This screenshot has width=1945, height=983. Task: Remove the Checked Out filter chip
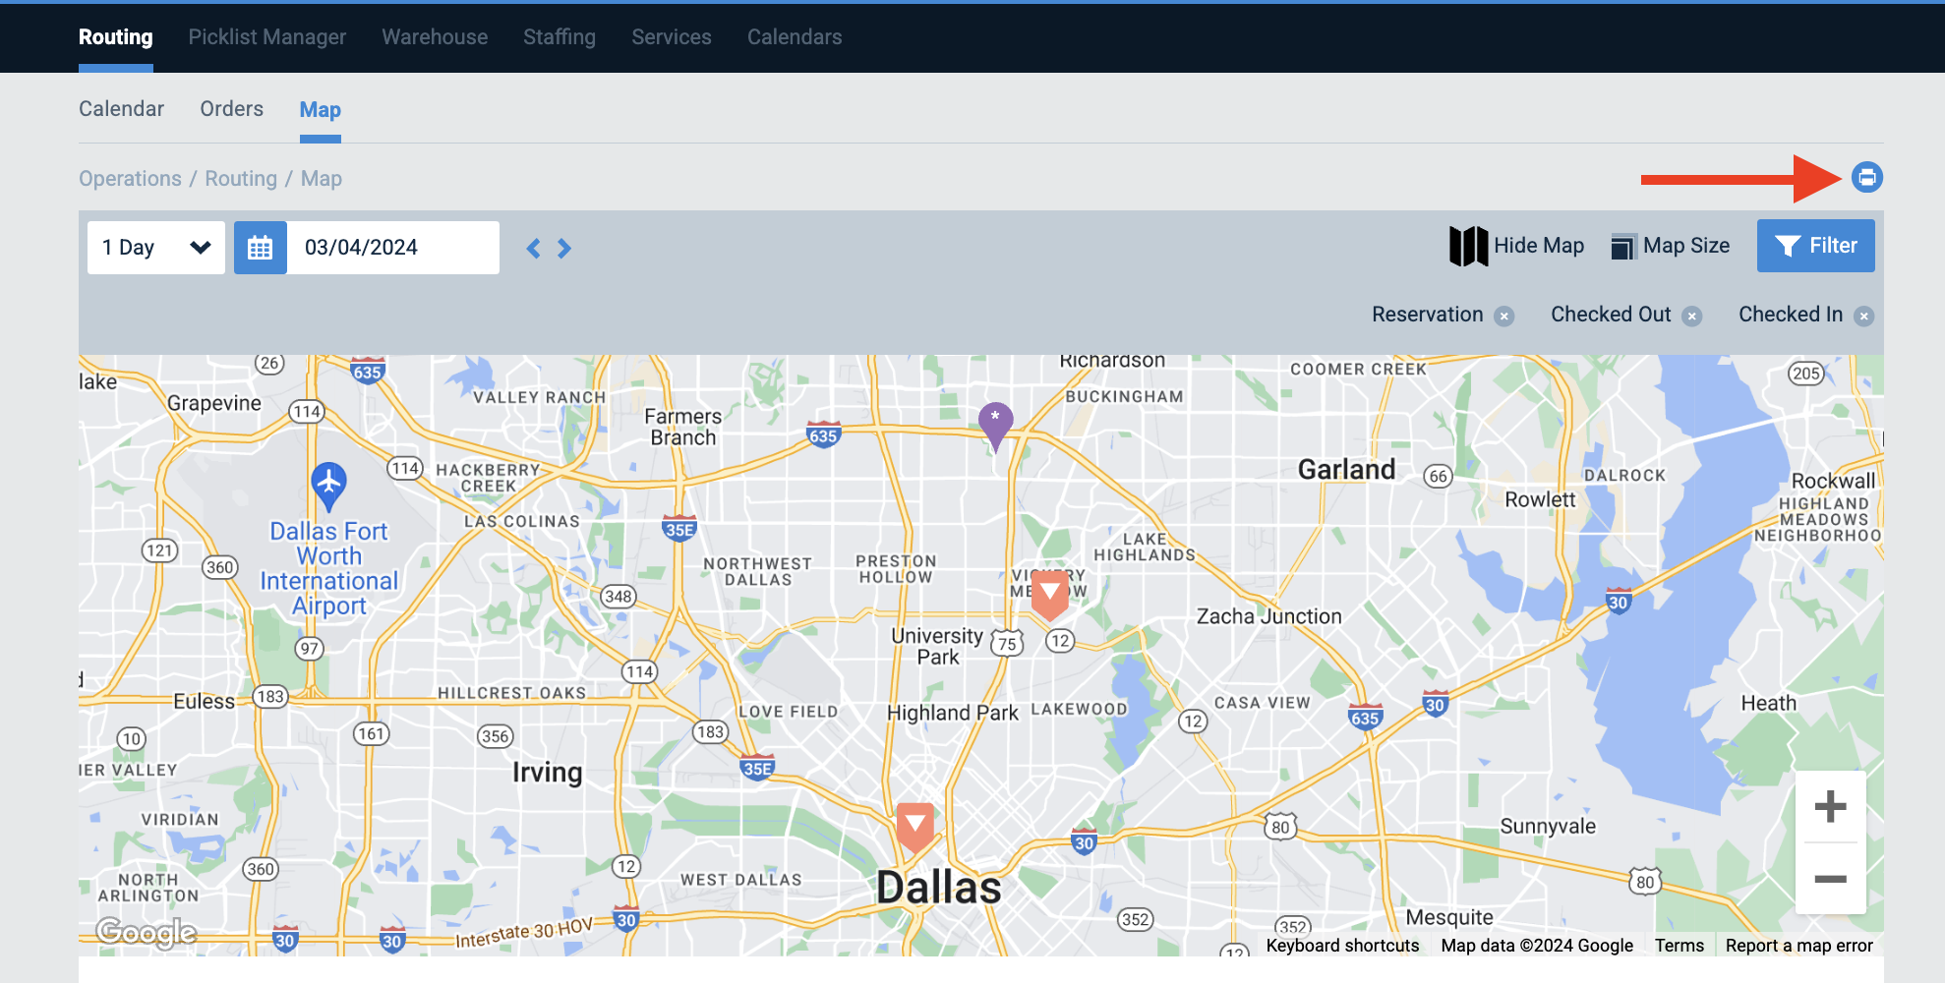pyautogui.click(x=1691, y=316)
